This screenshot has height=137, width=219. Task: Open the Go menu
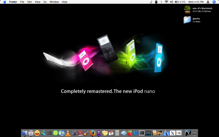tap(45, 2)
